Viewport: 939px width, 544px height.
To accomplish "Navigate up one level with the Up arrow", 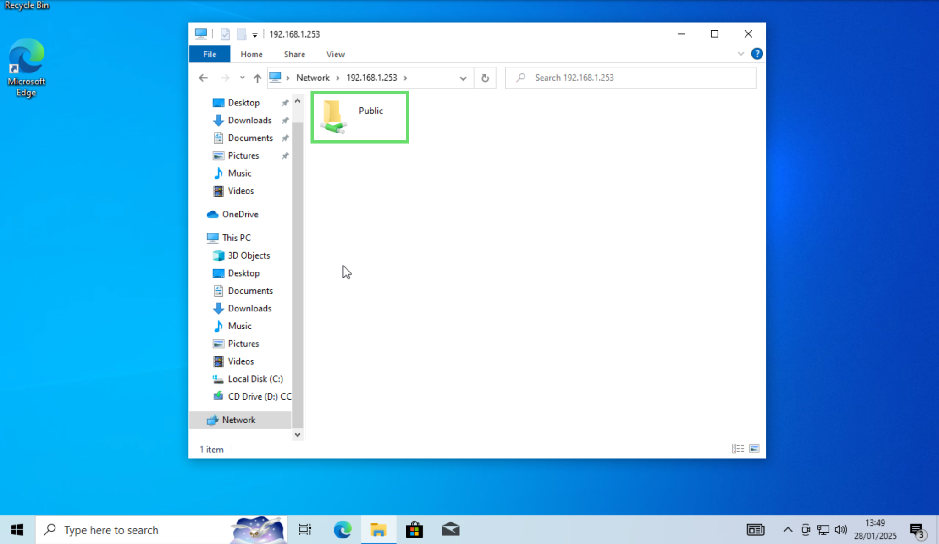I will coord(257,78).
